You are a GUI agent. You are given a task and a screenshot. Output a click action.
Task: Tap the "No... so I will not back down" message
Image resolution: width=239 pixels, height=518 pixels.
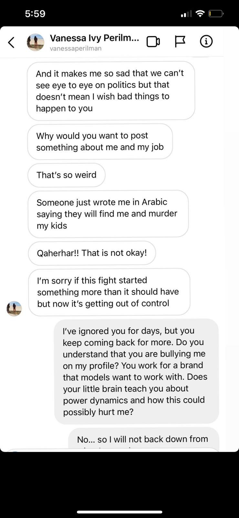(x=143, y=439)
